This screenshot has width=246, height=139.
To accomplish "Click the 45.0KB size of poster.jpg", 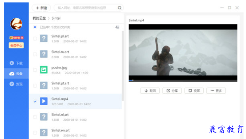I will pyautogui.click(x=56, y=73).
